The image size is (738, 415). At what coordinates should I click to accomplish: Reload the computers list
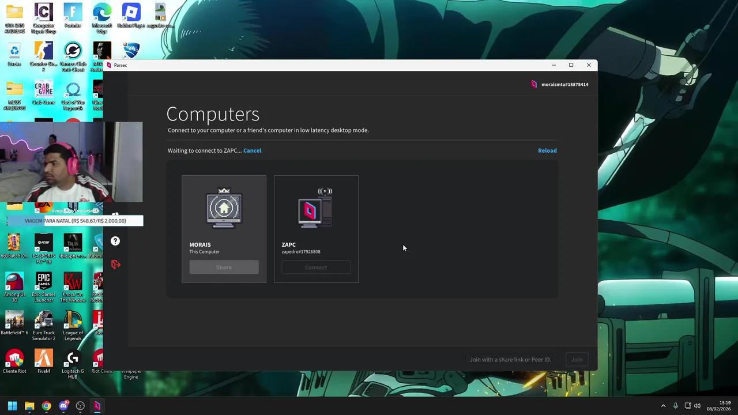[x=547, y=150]
